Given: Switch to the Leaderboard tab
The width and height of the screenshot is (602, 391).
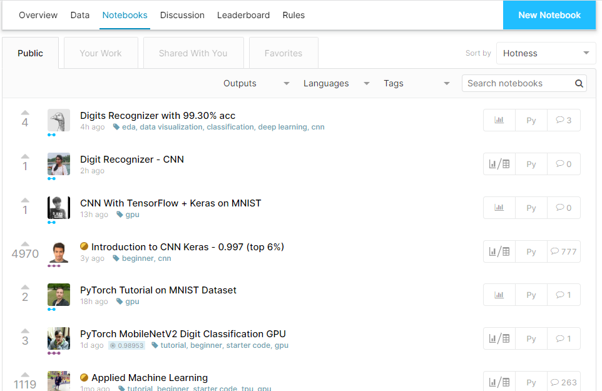Looking at the screenshot, I should click(x=243, y=14).
